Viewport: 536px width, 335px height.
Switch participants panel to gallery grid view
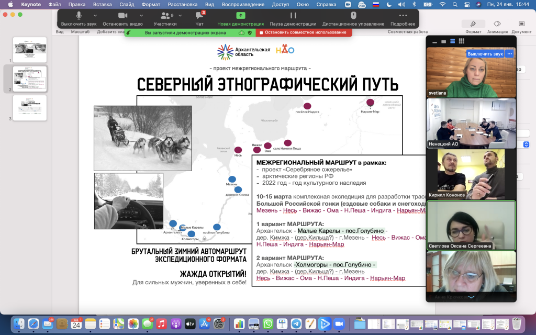pos(461,41)
